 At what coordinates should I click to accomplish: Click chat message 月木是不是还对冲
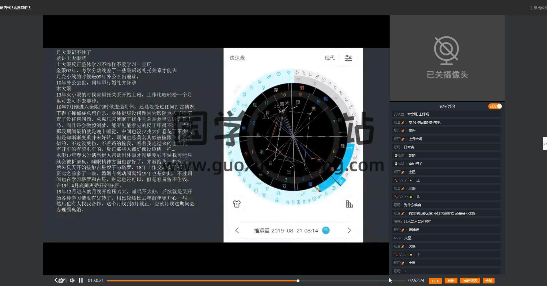pos(418,222)
